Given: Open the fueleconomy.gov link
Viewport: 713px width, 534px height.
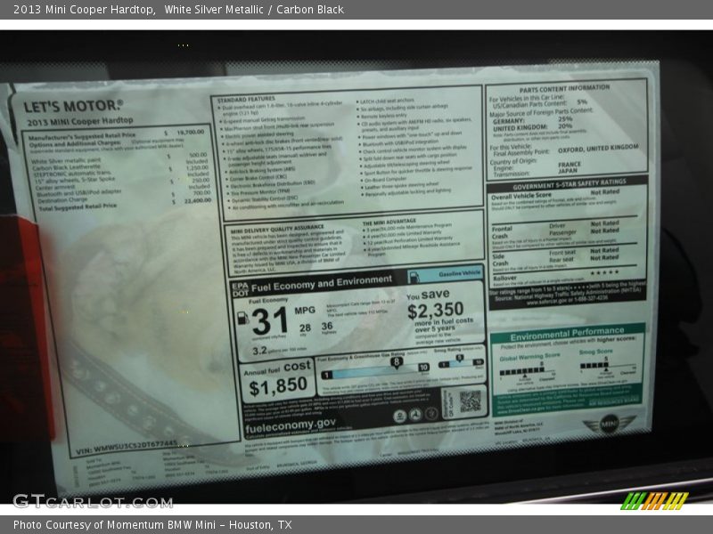Looking at the screenshot, I should 291,425.
